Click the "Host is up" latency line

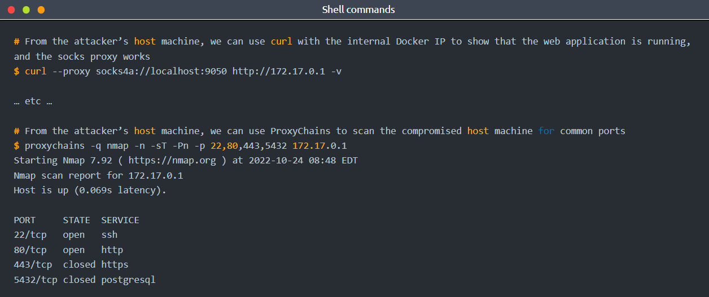[90, 190]
